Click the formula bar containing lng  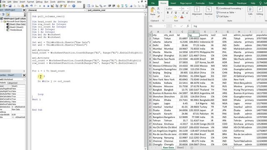[x=229, y=26]
